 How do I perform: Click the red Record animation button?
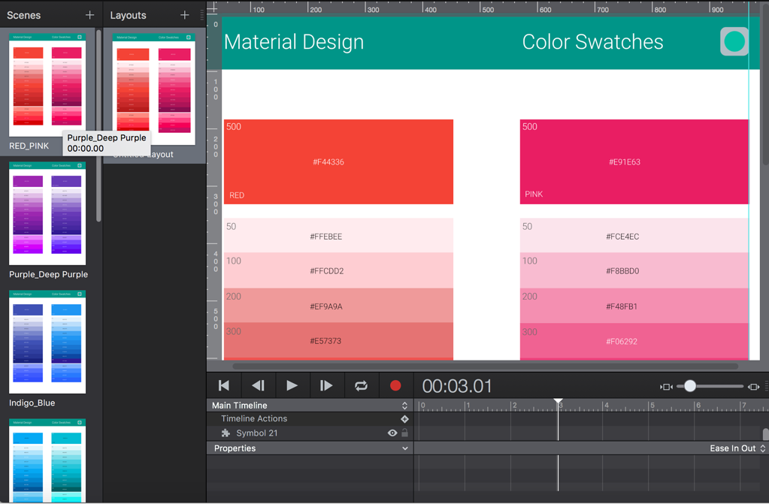pyautogui.click(x=395, y=385)
